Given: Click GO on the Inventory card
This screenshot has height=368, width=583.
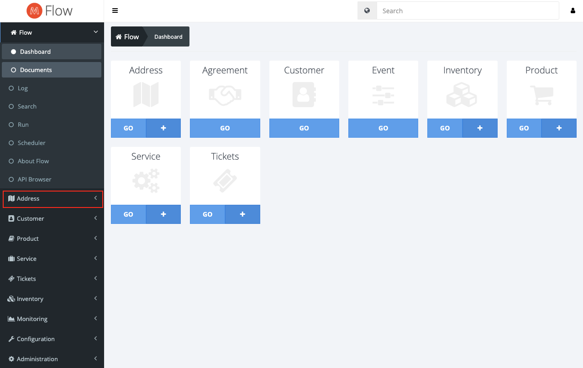Looking at the screenshot, I should 444,128.
